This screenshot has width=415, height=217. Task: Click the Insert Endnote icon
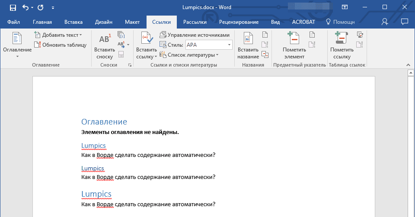click(121, 35)
